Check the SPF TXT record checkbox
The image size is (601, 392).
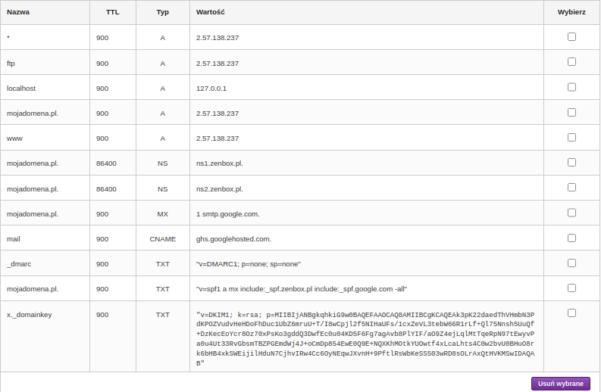pyautogui.click(x=571, y=288)
